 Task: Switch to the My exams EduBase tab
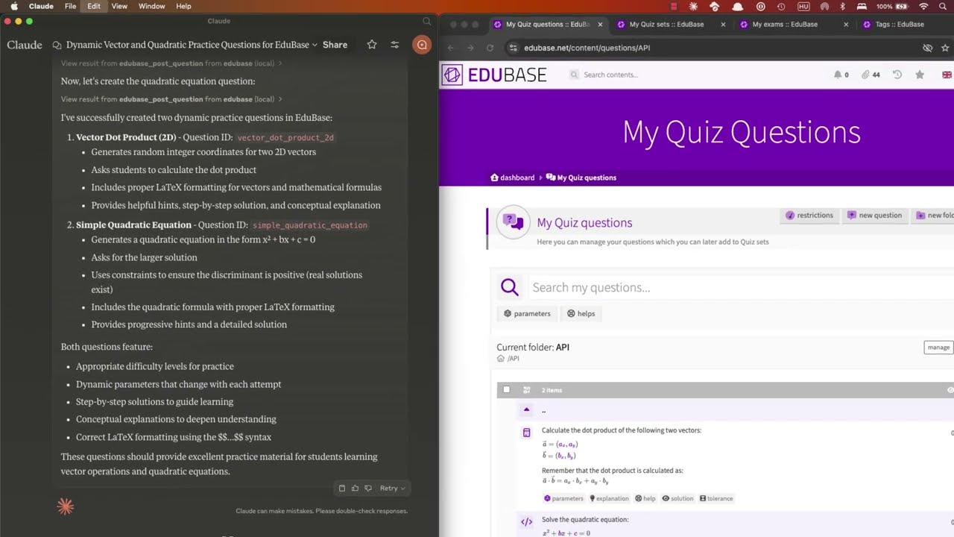pyautogui.click(x=784, y=24)
